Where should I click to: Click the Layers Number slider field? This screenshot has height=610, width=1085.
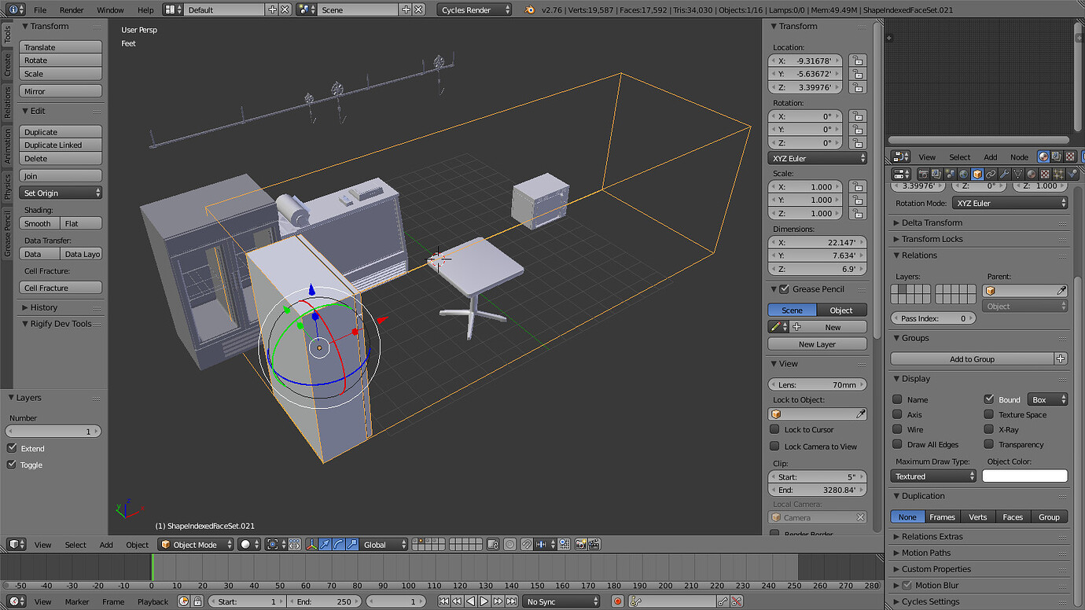click(x=53, y=432)
